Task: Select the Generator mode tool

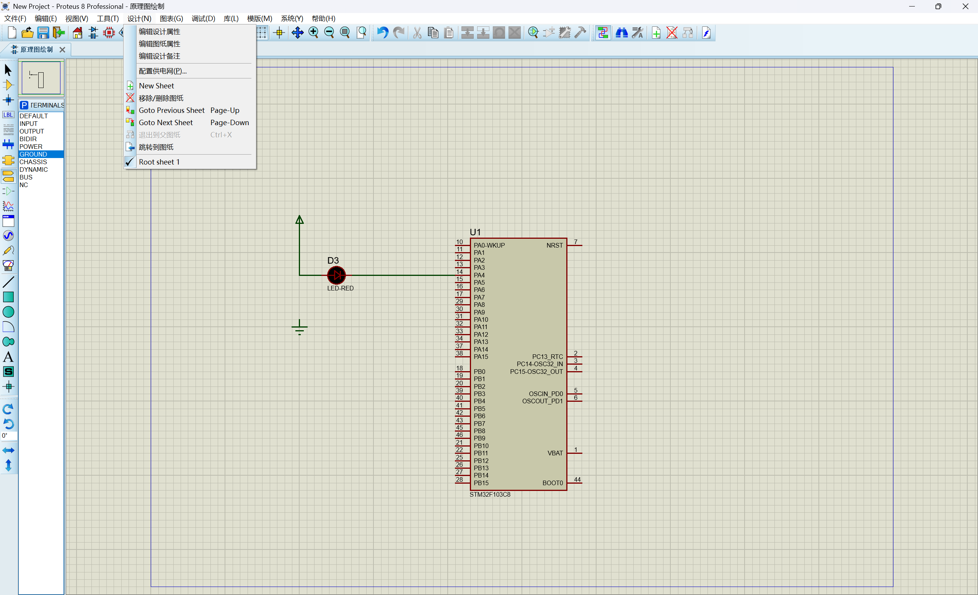Action: click(x=8, y=236)
